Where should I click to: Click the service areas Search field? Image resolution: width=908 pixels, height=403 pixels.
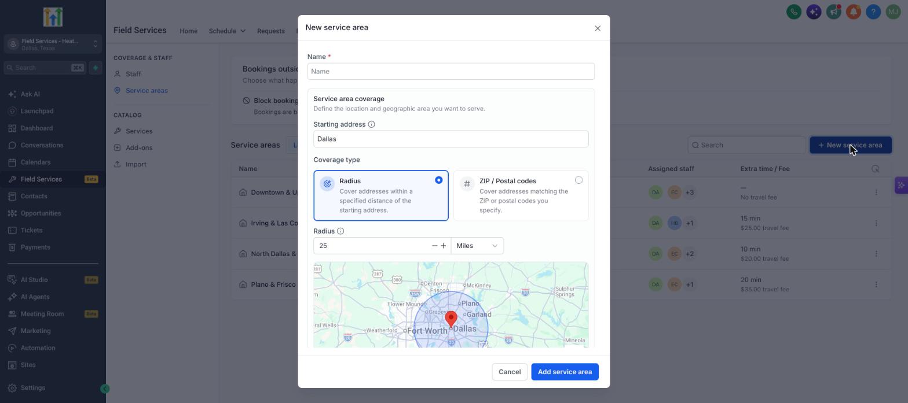click(746, 145)
